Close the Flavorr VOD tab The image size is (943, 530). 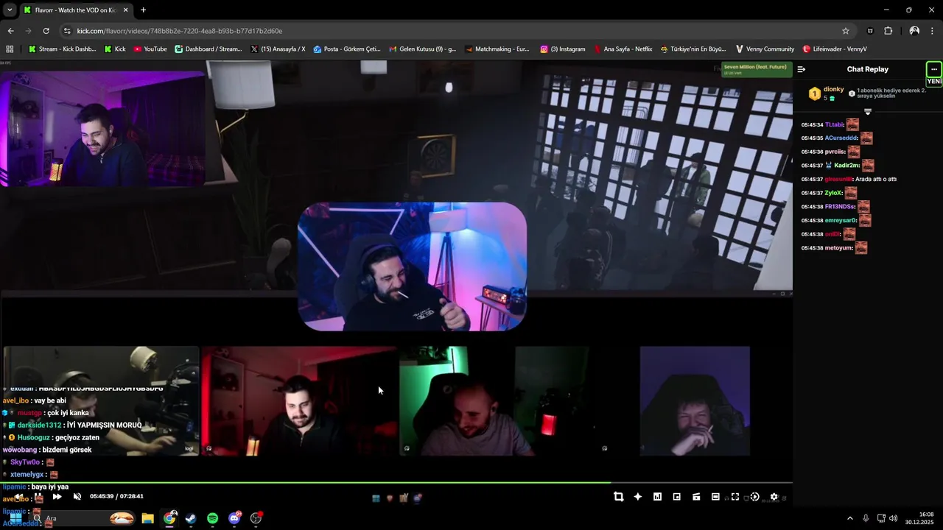(126, 10)
